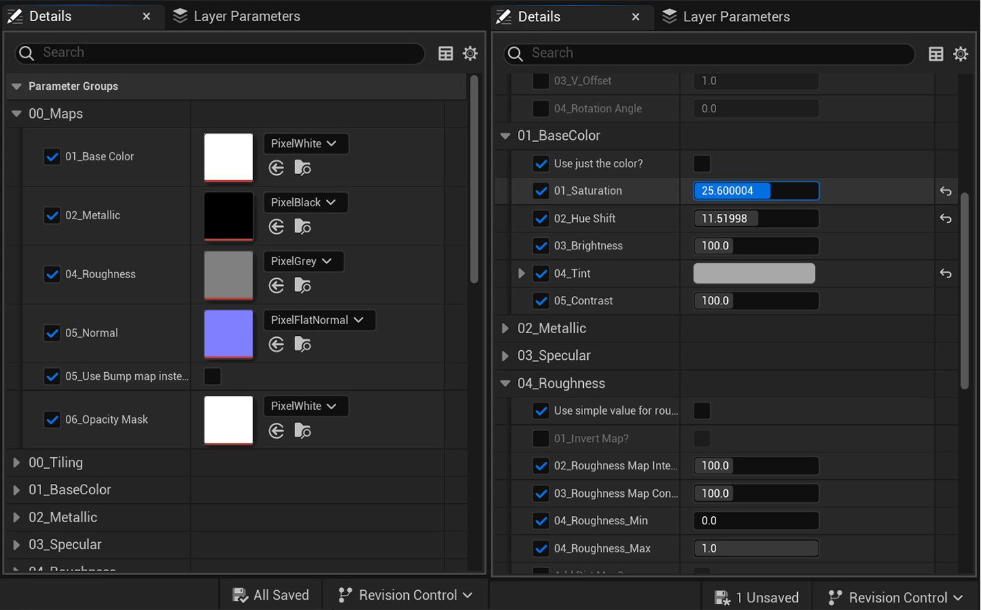Image resolution: width=981 pixels, height=610 pixels.
Task: Use selected asset for 02_Metallic
Action: pos(276,226)
